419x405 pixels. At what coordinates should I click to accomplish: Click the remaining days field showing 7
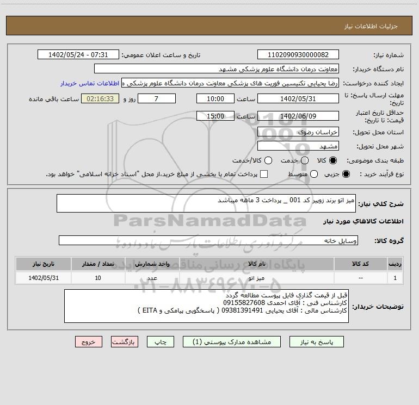[x=157, y=98]
